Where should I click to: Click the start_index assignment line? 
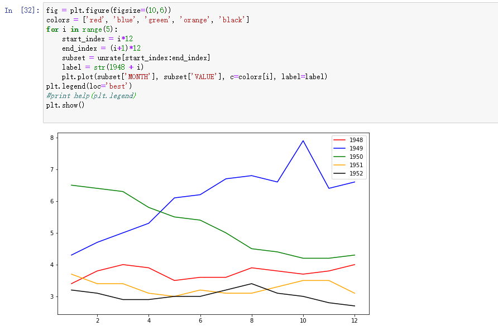point(97,39)
